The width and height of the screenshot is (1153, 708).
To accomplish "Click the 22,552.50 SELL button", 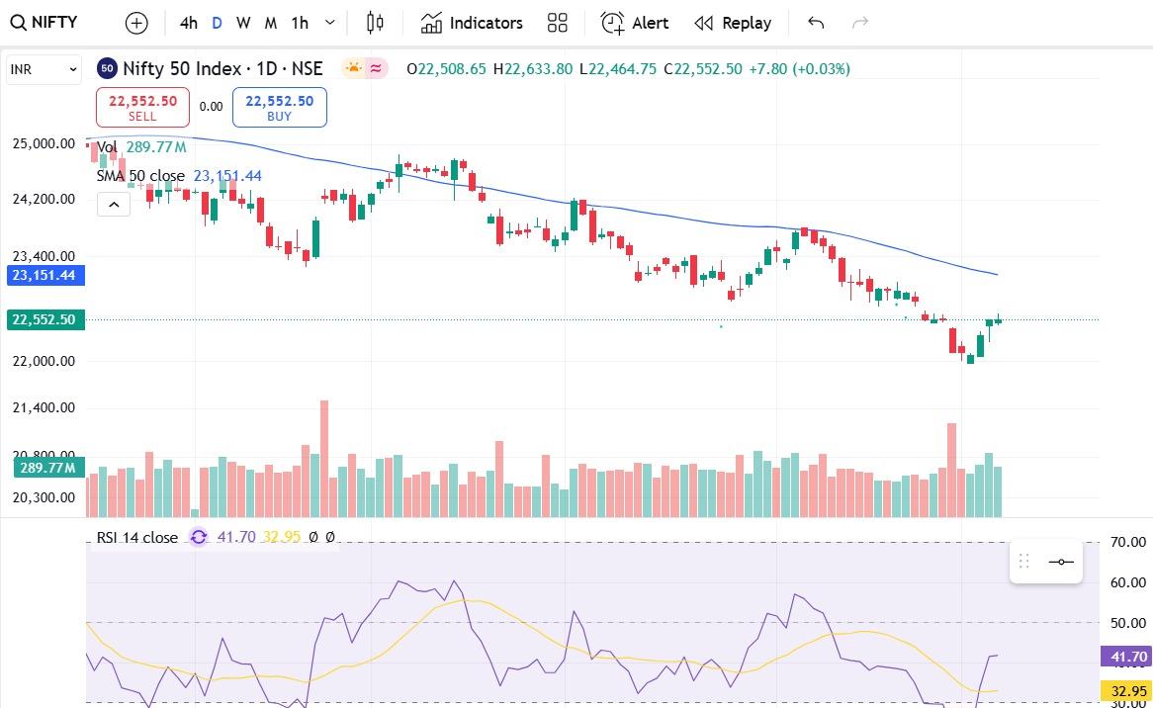I will point(142,108).
